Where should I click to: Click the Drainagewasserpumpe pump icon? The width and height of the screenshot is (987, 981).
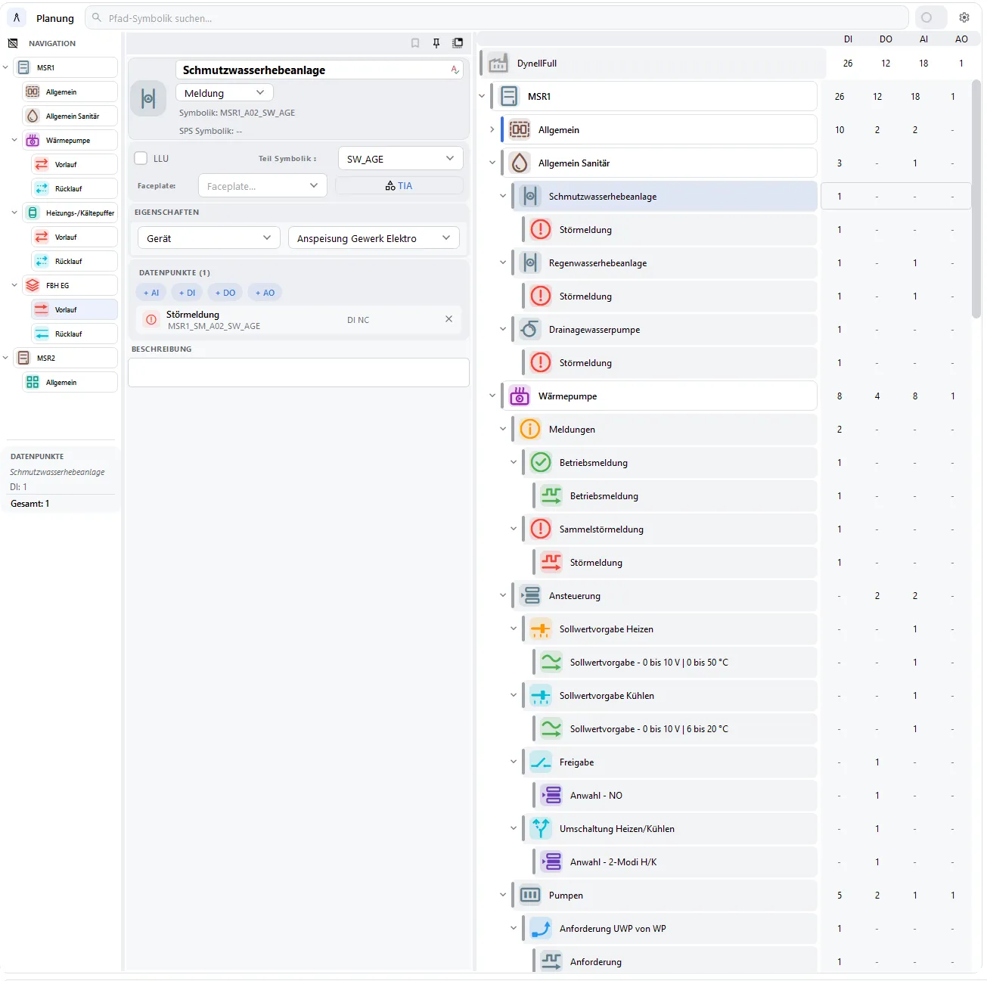[530, 329]
